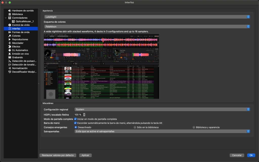
Task: Toggle Esconder automáticamente la barra de menú checkbox
Action: click(75, 123)
